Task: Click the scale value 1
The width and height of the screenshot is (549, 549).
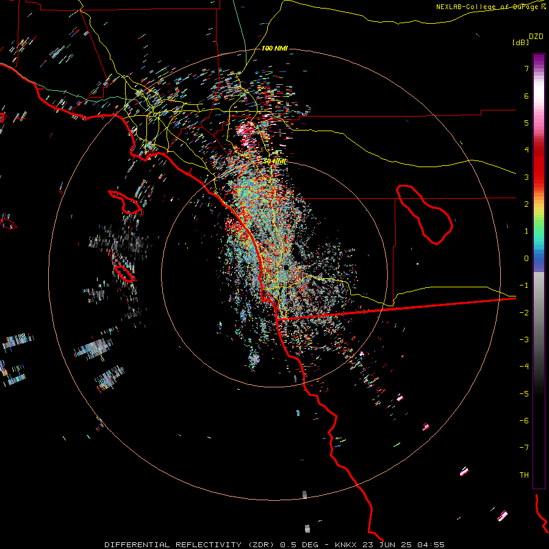Action: coord(526,231)
